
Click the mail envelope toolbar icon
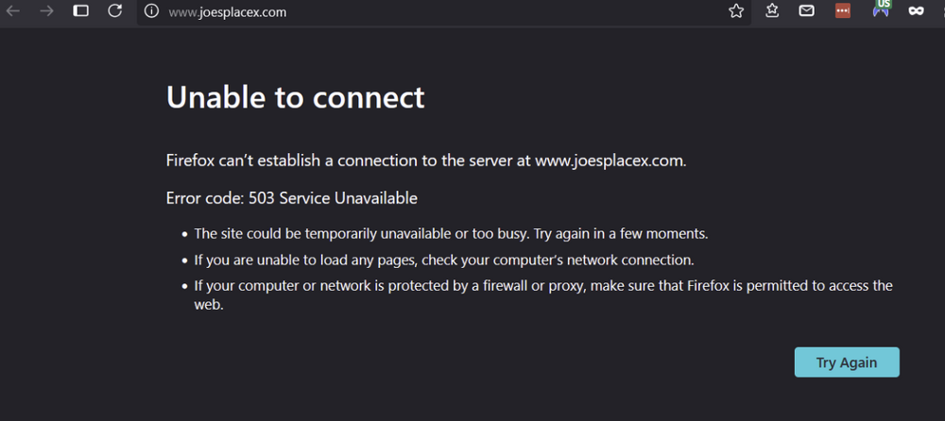pos(807,11)
